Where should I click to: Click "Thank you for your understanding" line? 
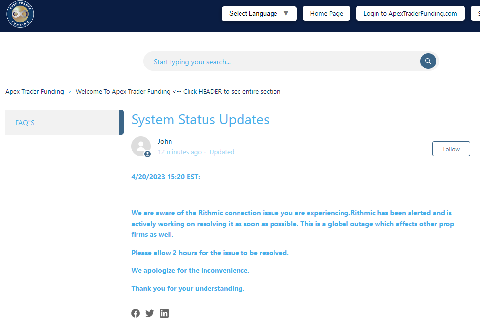pos(188,289)
